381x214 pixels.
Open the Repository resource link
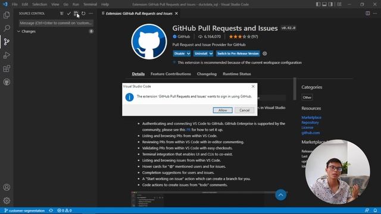click(310, 122)
